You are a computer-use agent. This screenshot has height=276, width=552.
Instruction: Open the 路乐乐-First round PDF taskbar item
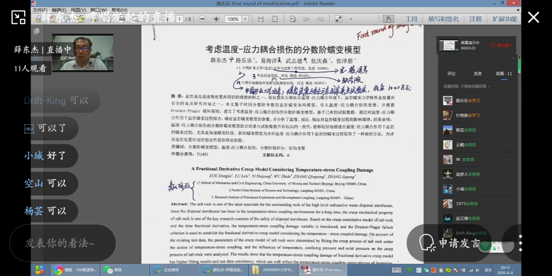322,270
